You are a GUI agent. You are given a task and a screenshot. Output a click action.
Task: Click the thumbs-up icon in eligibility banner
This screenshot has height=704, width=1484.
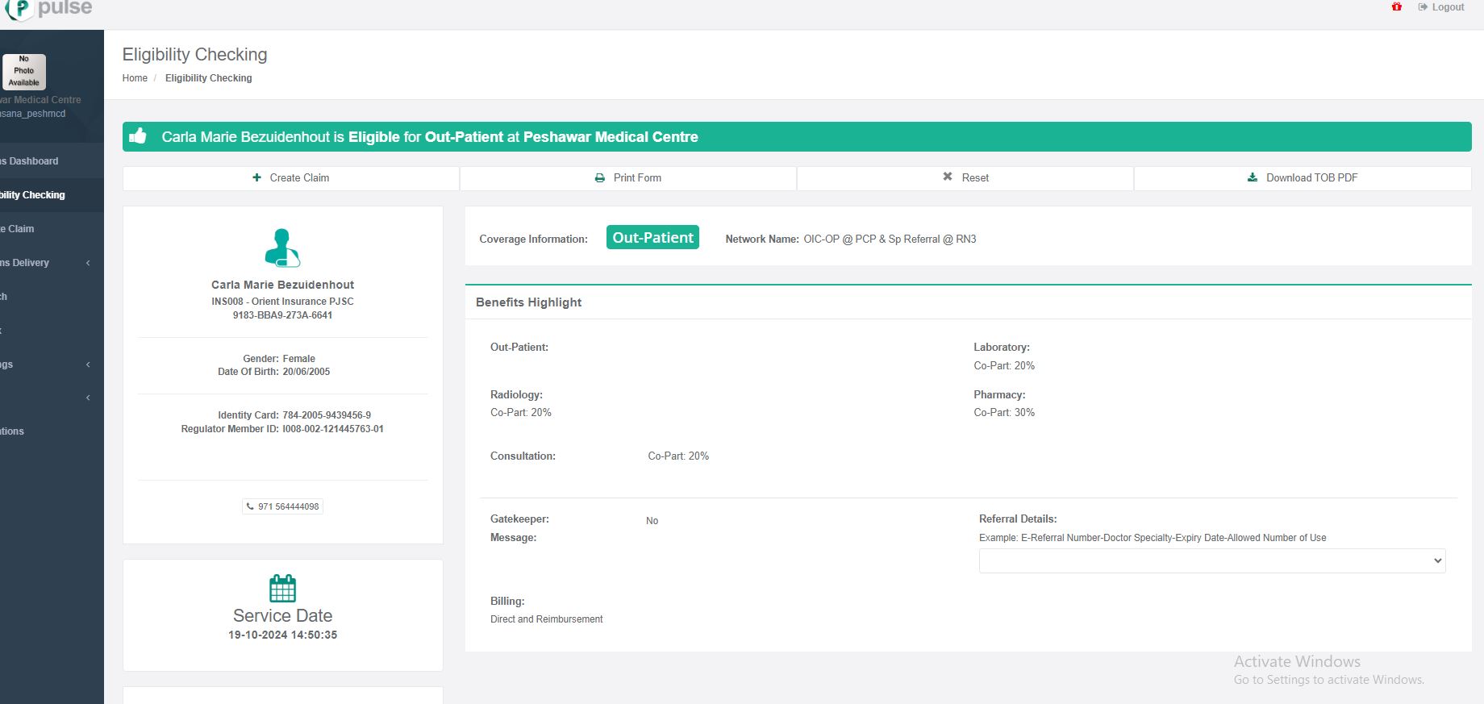coord(138,136)
